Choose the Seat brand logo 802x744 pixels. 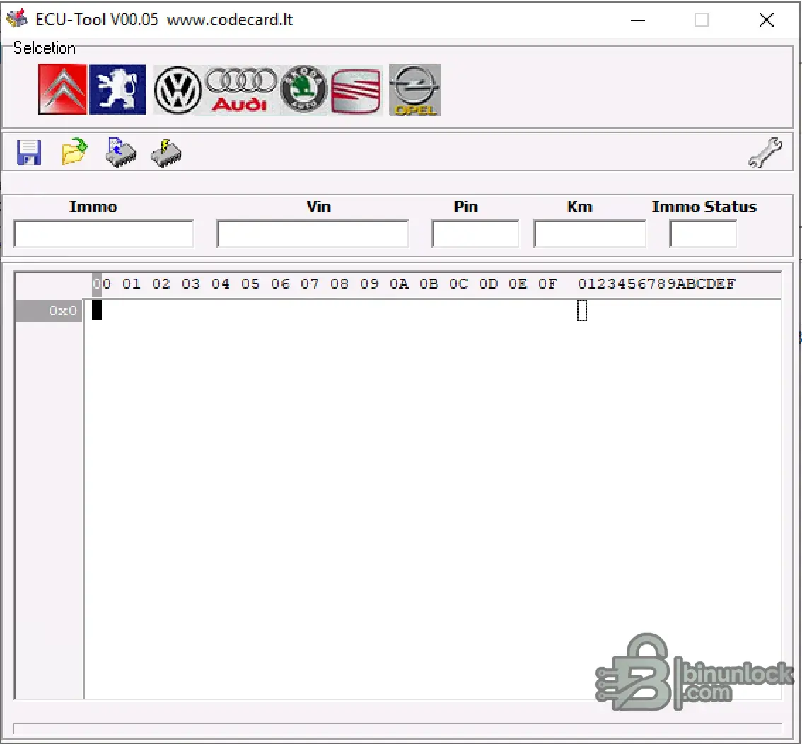pyautogui.click(x=356, y=91)
